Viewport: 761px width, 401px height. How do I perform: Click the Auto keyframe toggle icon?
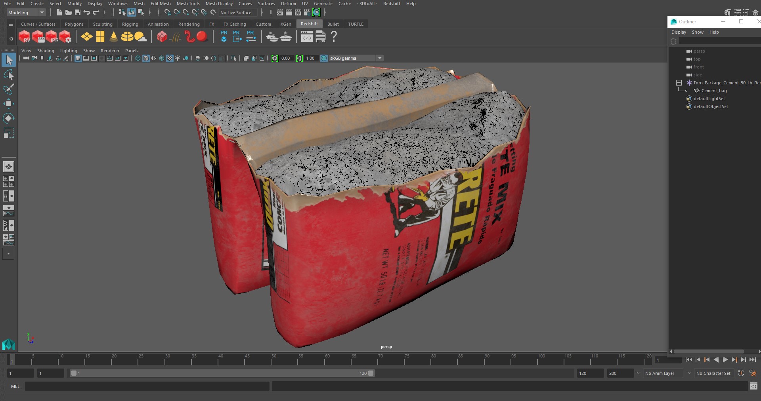(x=741, y=373)
